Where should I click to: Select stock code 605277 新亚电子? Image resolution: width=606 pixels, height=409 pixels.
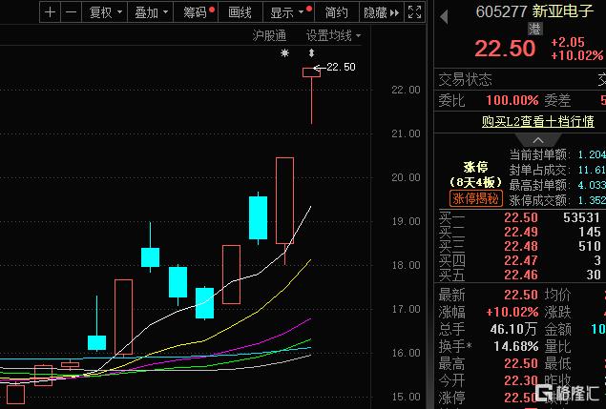534,11
